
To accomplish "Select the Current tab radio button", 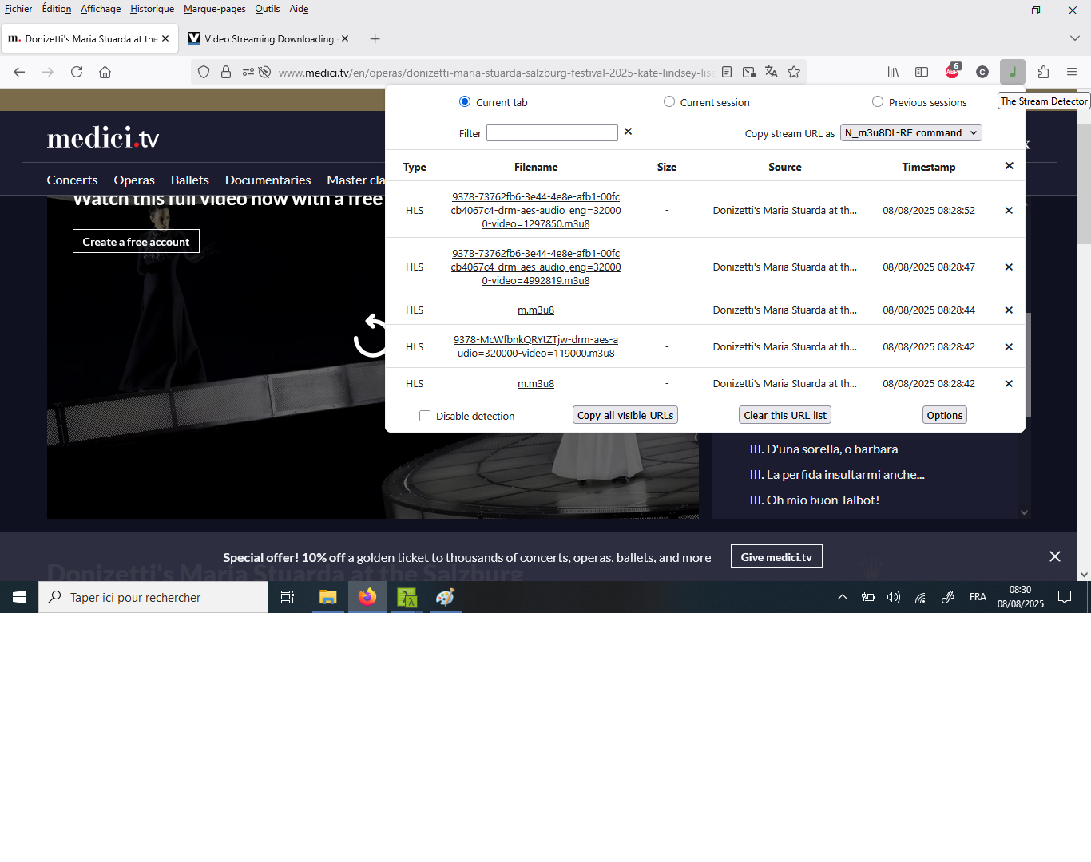I will (x=465, y=101).
